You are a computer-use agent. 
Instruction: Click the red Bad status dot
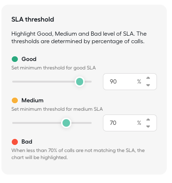click(15, 142)
